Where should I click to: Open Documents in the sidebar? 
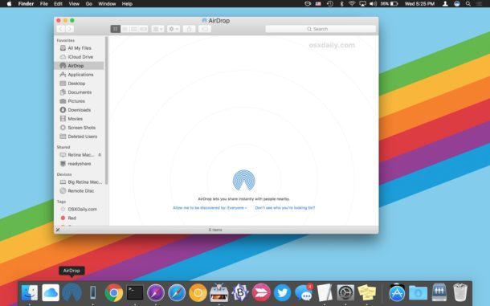[x=80, y=92]
